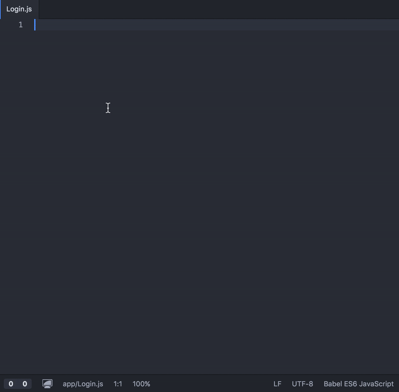Screen dimensions: 399x392
Task: Change the LF line ending setting
Action: click(277, 384)
